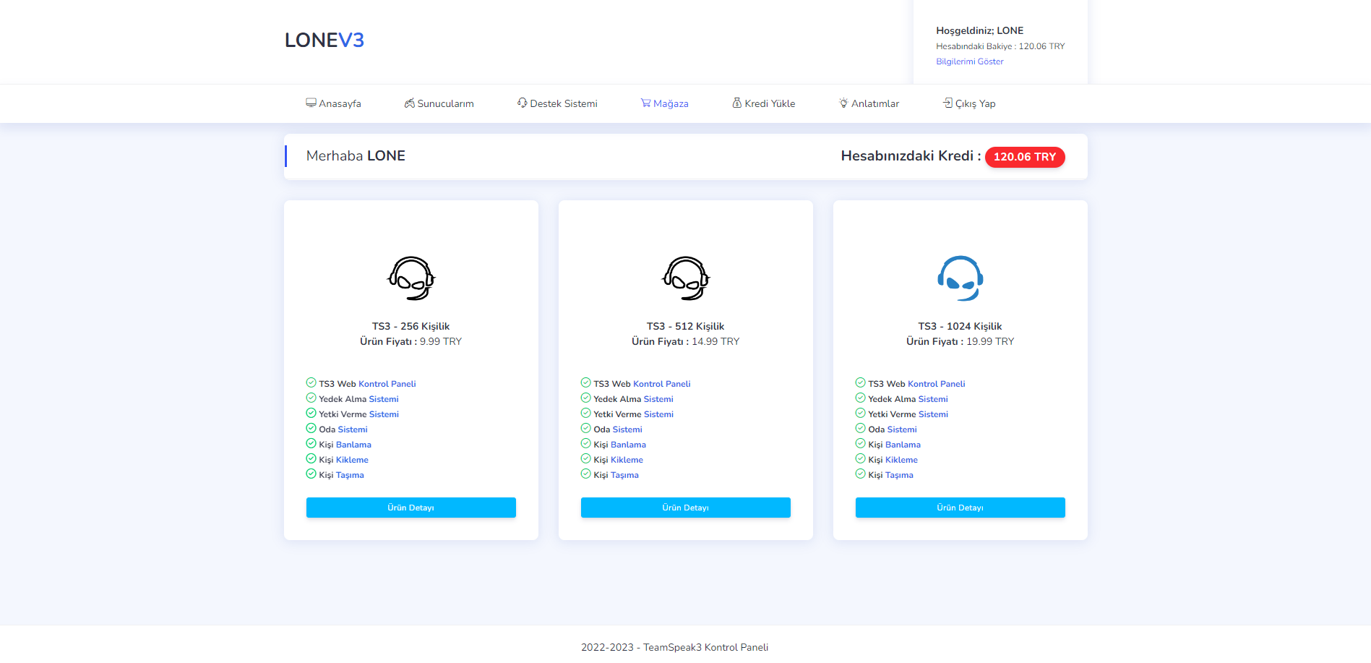The image size is (1371, 663).
Task: Open Ürün Detayı for the 1024 Kişilik package
Action: (x=960, y=508)
